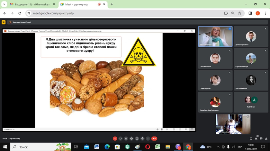The image size is (270, 151).
Task: Open more options three-dot menu in Meet
Action: [148, 139]
